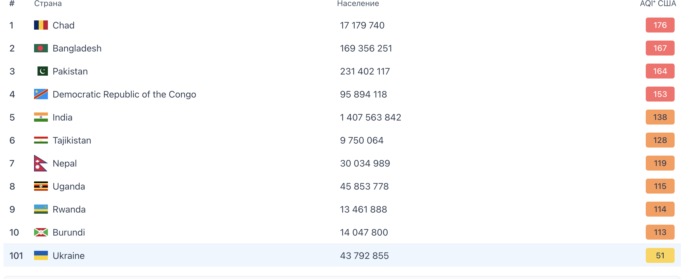Click the Ukraine flag icon
Screen dimensions: 685x279
[x=41, y=255]
